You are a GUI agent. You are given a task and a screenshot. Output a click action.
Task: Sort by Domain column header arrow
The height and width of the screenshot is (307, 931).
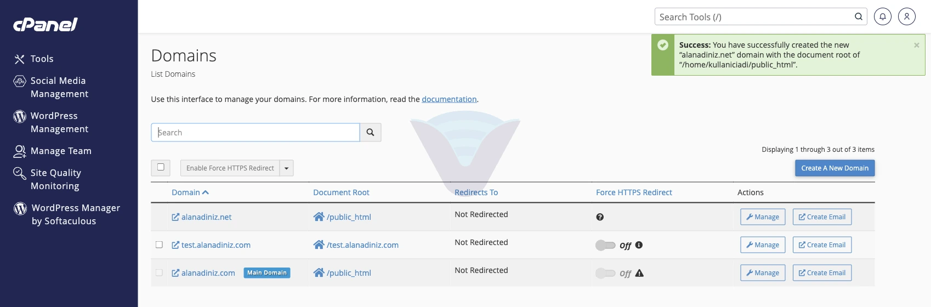(x=206, y=192)
